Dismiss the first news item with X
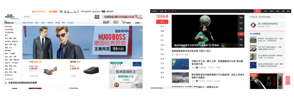Viewport: 294px width, 106px height. (x=243, y=55)
